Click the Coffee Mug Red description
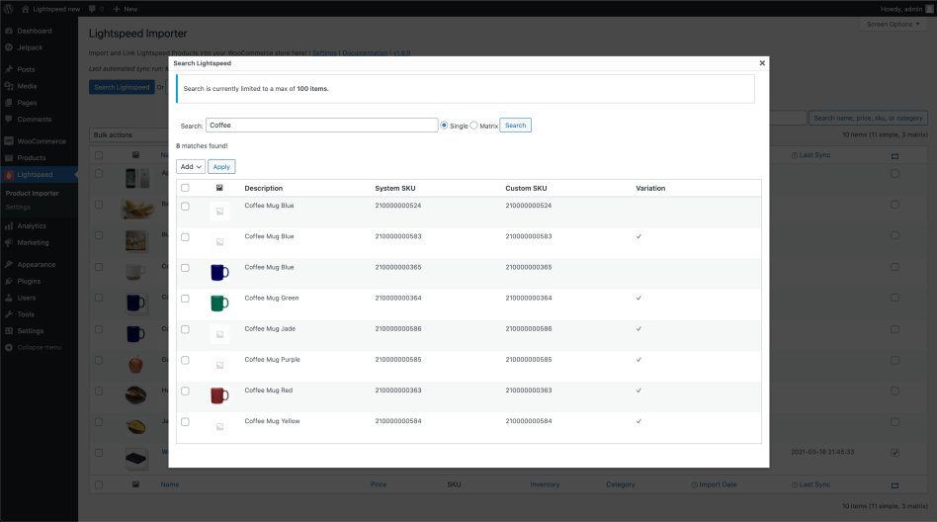The width and height of the screenshot is (937, 522). (x=268, y=390)
